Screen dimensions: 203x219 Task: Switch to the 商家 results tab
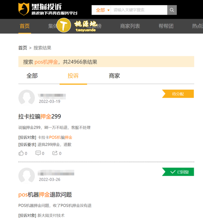pos(114,76)
